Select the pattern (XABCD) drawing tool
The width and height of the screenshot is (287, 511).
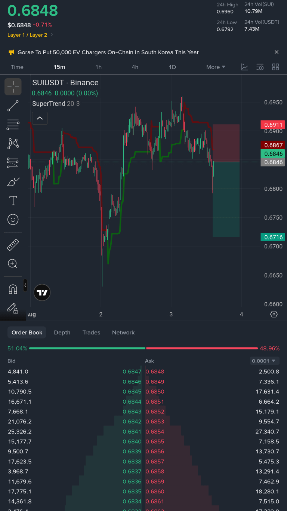[x=13, y=143]
